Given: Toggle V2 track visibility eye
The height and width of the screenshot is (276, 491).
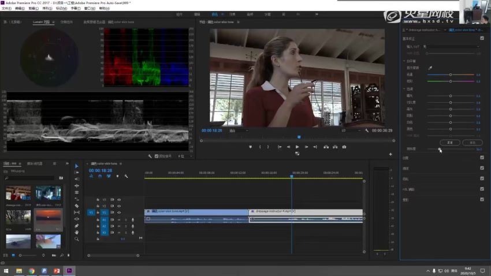Looking at the screenshot, I should pos(119,206).
